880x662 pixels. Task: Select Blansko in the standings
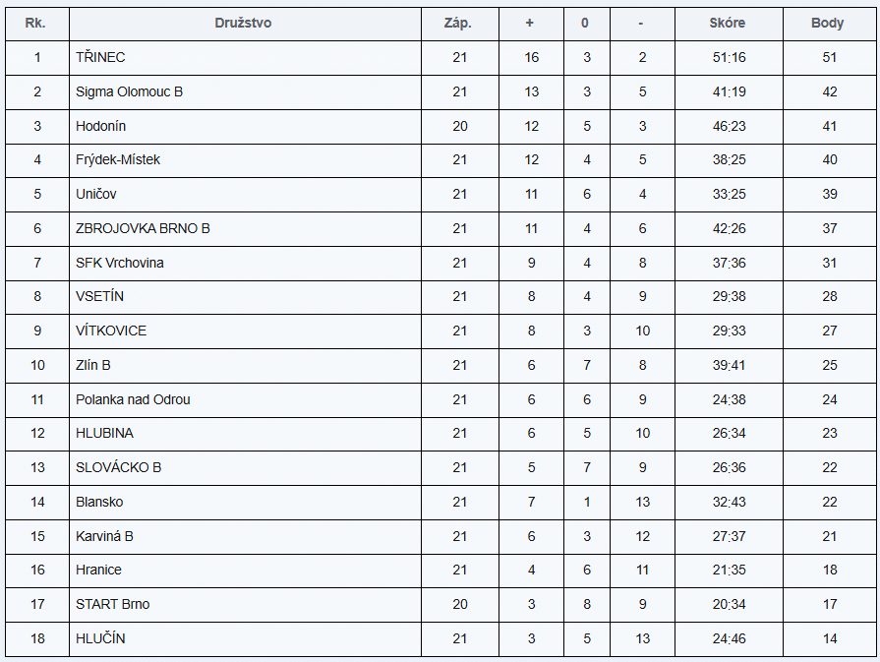[x=99, y=502]
